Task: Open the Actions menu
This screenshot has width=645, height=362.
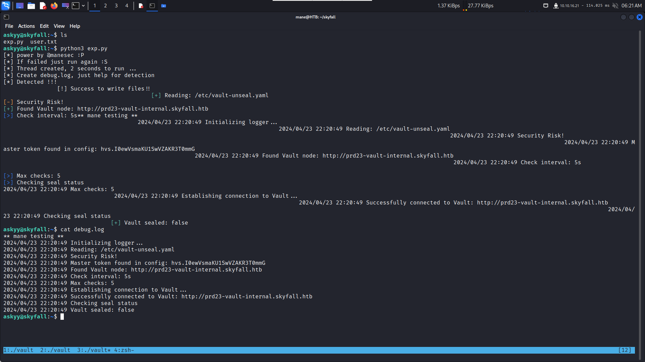Action: [x=27, y=26]
